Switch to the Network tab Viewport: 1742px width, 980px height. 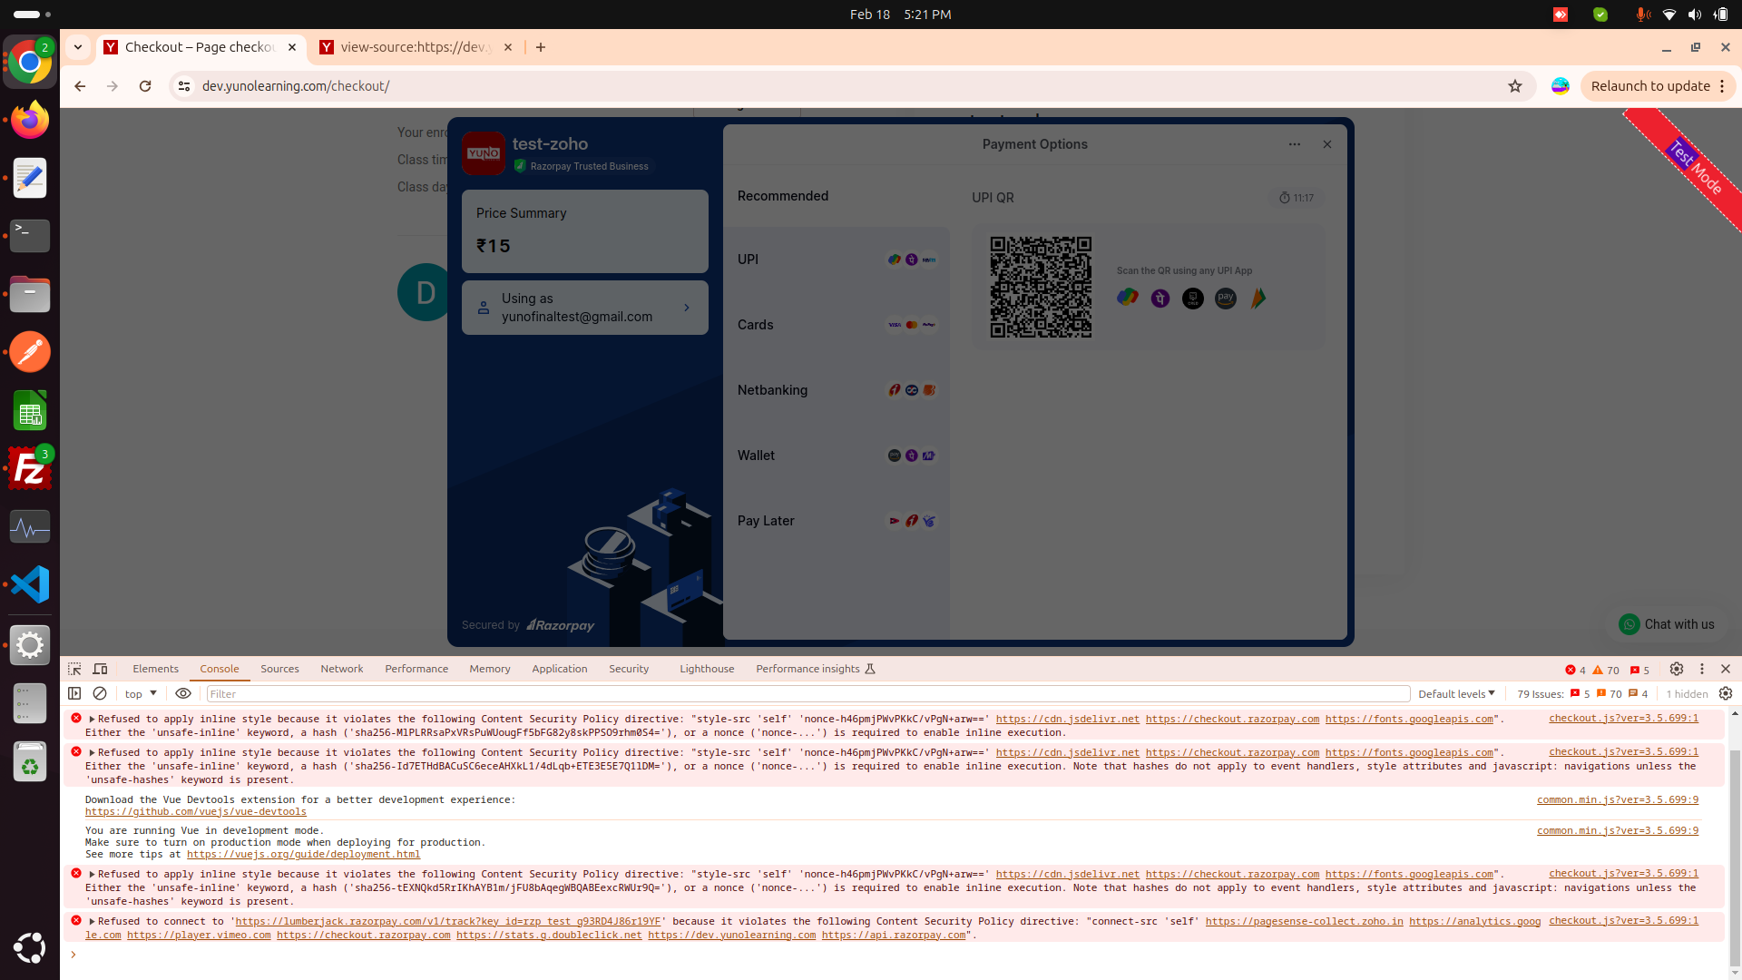(x=341, y=669)
